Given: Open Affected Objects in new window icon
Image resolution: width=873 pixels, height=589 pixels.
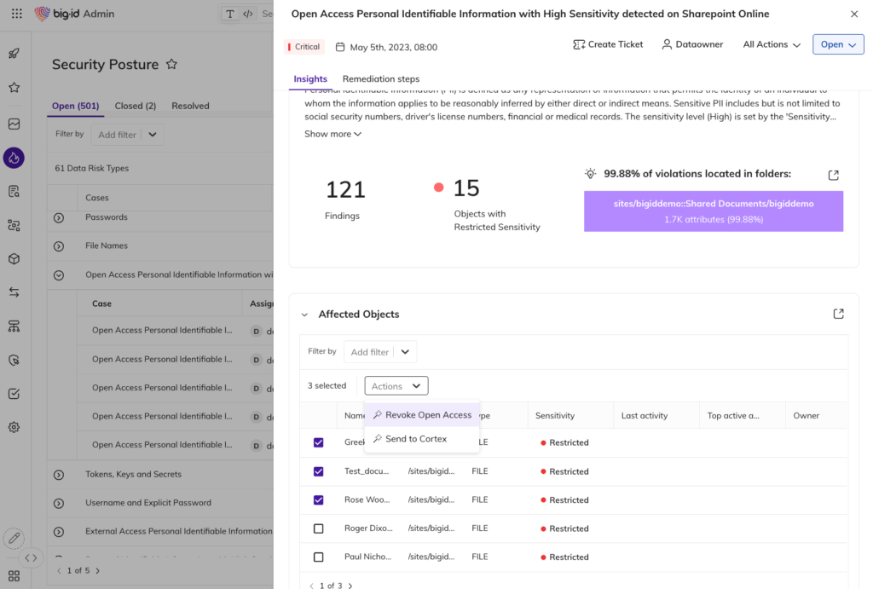Looking at the screenshot, I should [838, 314].
